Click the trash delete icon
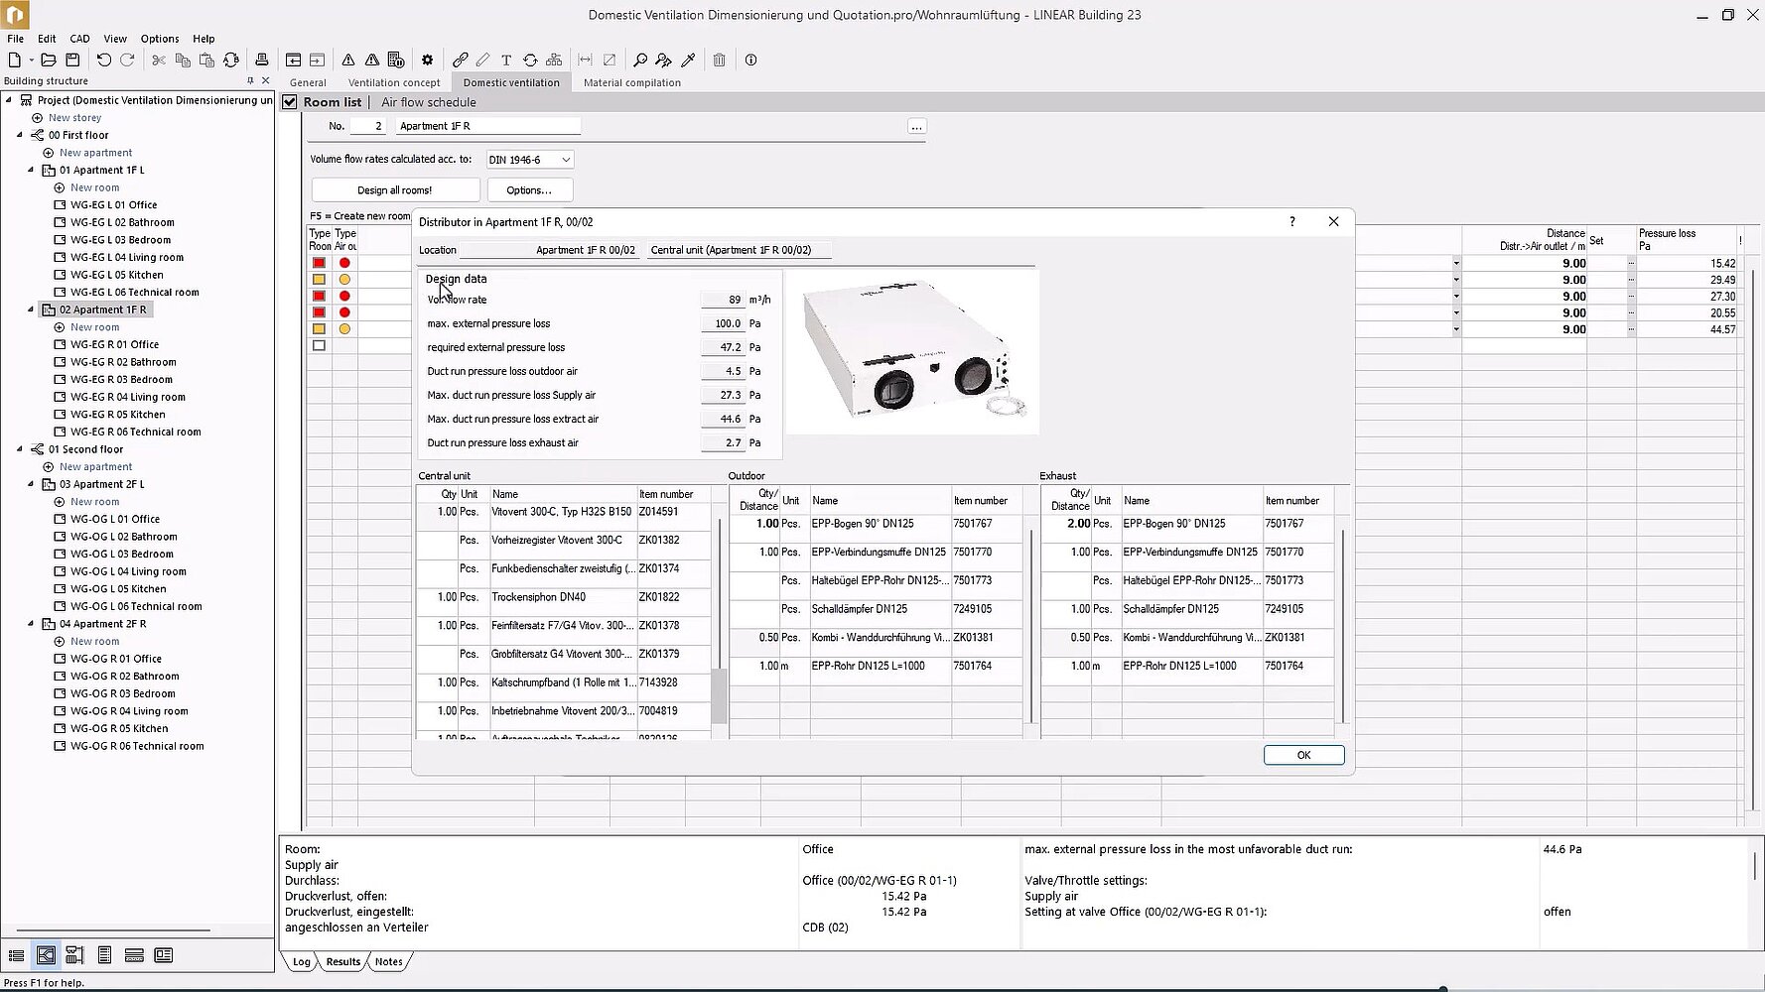Image resolution: width=1765 pixels, height=992 pixels. click(x=719, y=61)
